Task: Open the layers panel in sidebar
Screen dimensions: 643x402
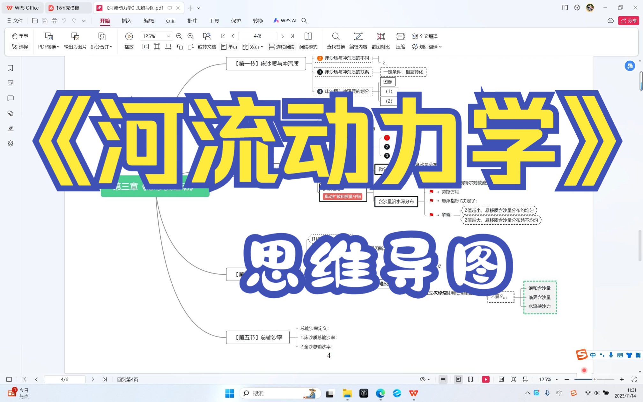Action: click(10, 143)
